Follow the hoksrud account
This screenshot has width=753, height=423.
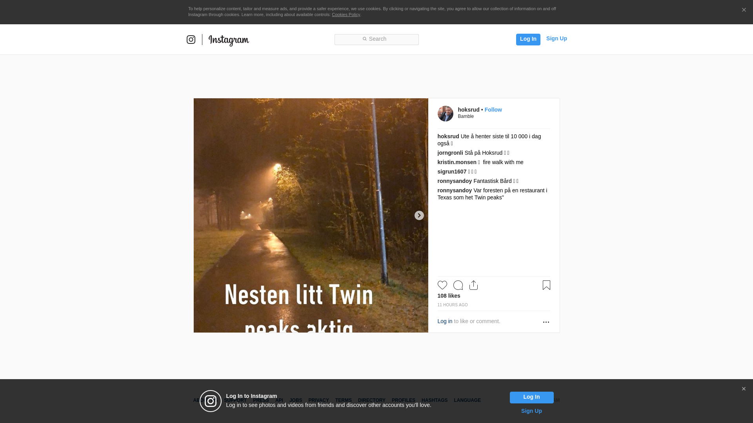point(493,110)
